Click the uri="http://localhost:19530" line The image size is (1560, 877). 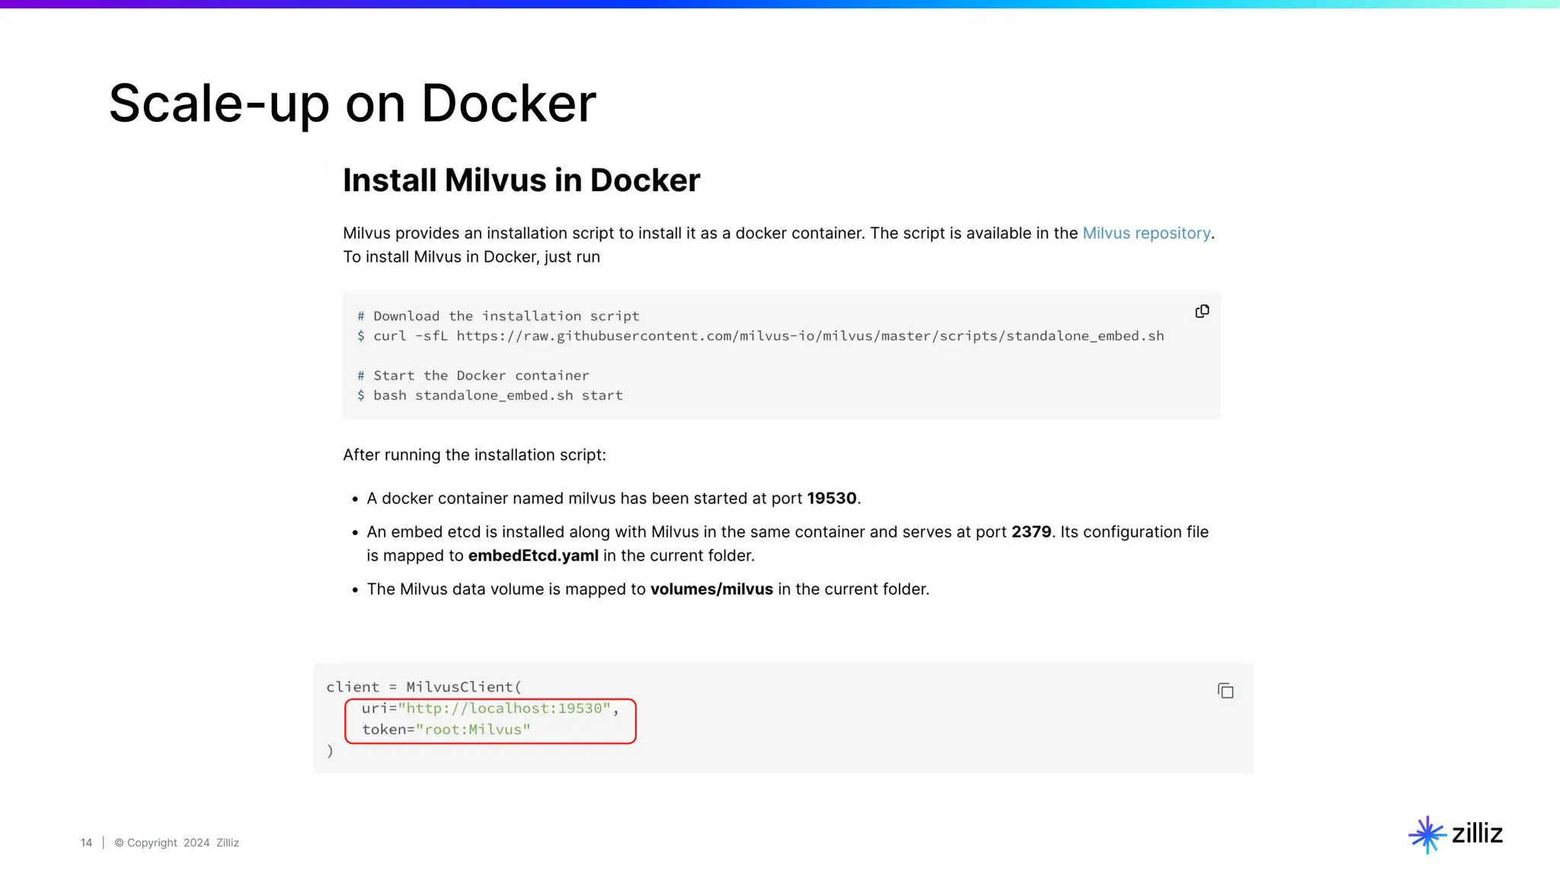click(491, 709)
